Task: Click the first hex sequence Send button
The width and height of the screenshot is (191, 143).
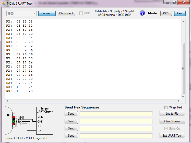Action: pyautogui.click(x=71, y=114)
